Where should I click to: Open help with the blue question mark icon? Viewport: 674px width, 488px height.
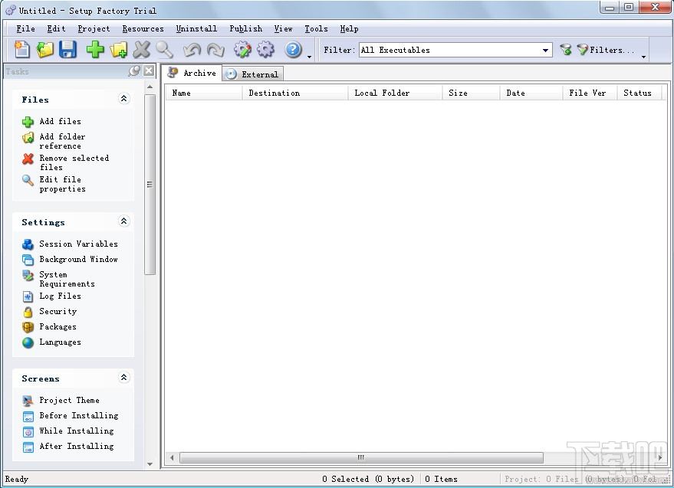tap(293, 49)
